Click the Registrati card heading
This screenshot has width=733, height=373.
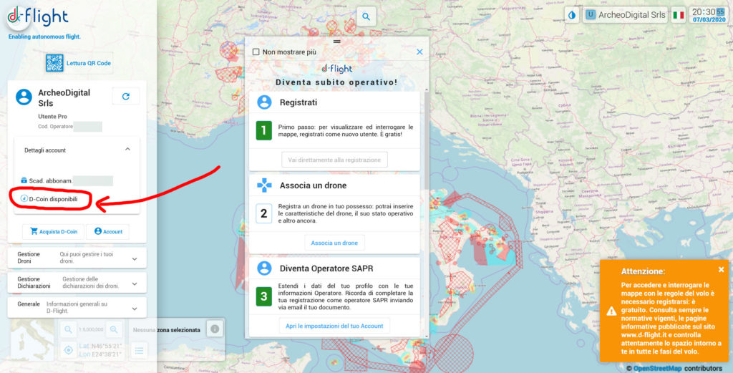pos(298,102)
